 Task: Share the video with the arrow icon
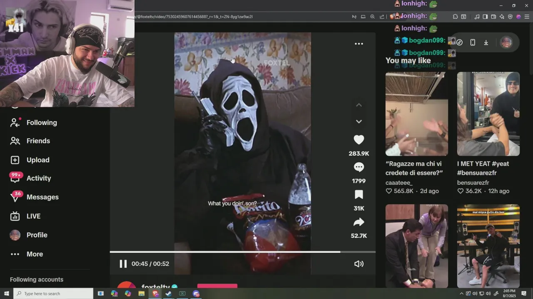[x=359, y=222]
